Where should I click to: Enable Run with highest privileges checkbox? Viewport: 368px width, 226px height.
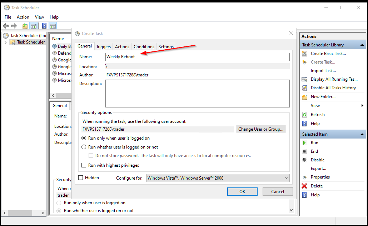click(x=84, y=165)
